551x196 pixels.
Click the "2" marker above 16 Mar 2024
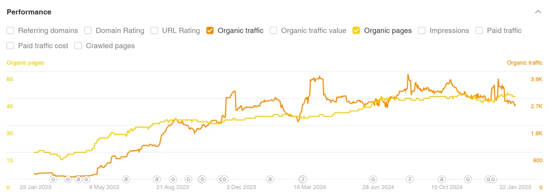pos(303,179)
